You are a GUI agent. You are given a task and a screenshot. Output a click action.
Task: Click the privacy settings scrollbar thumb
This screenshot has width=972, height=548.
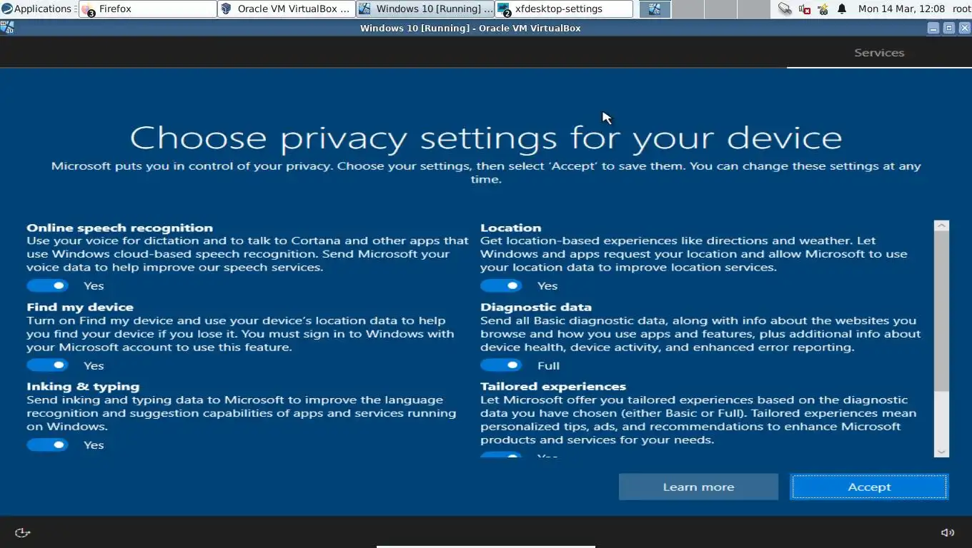coord(941,311)
